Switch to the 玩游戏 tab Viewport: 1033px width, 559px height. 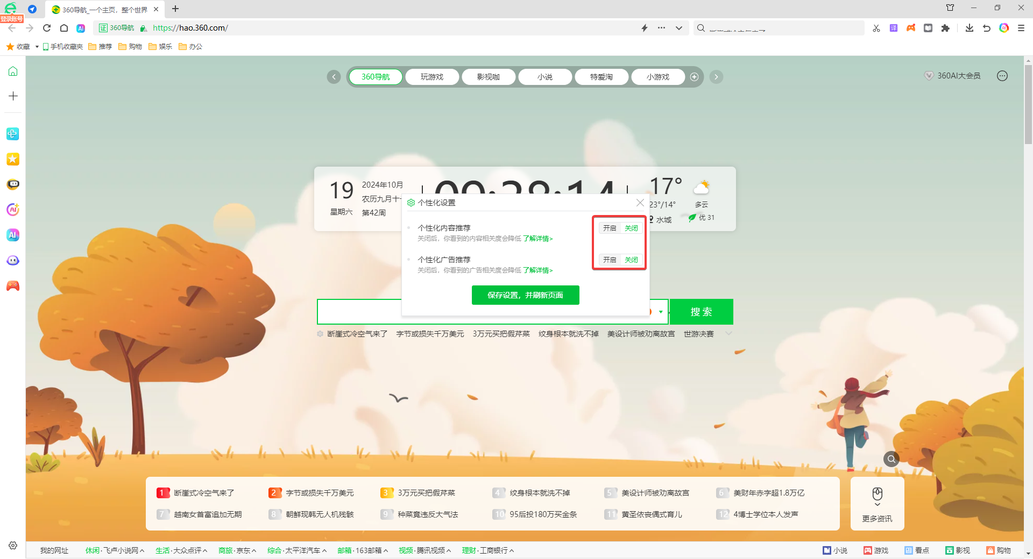tap(432, 77)
